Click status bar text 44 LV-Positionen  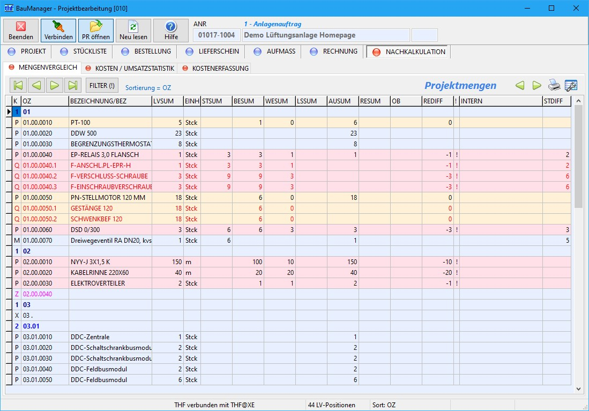(x=332, y=405)
